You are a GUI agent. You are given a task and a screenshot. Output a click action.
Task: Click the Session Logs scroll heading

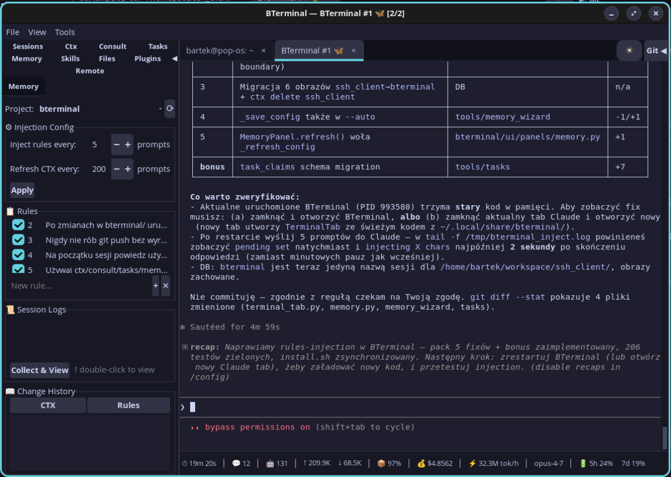coord(35,310)
